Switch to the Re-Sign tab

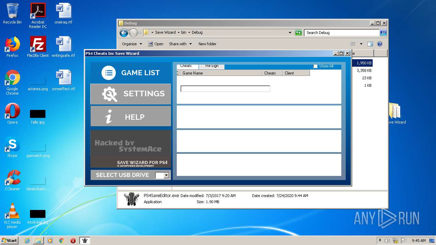tap(212, 66)
